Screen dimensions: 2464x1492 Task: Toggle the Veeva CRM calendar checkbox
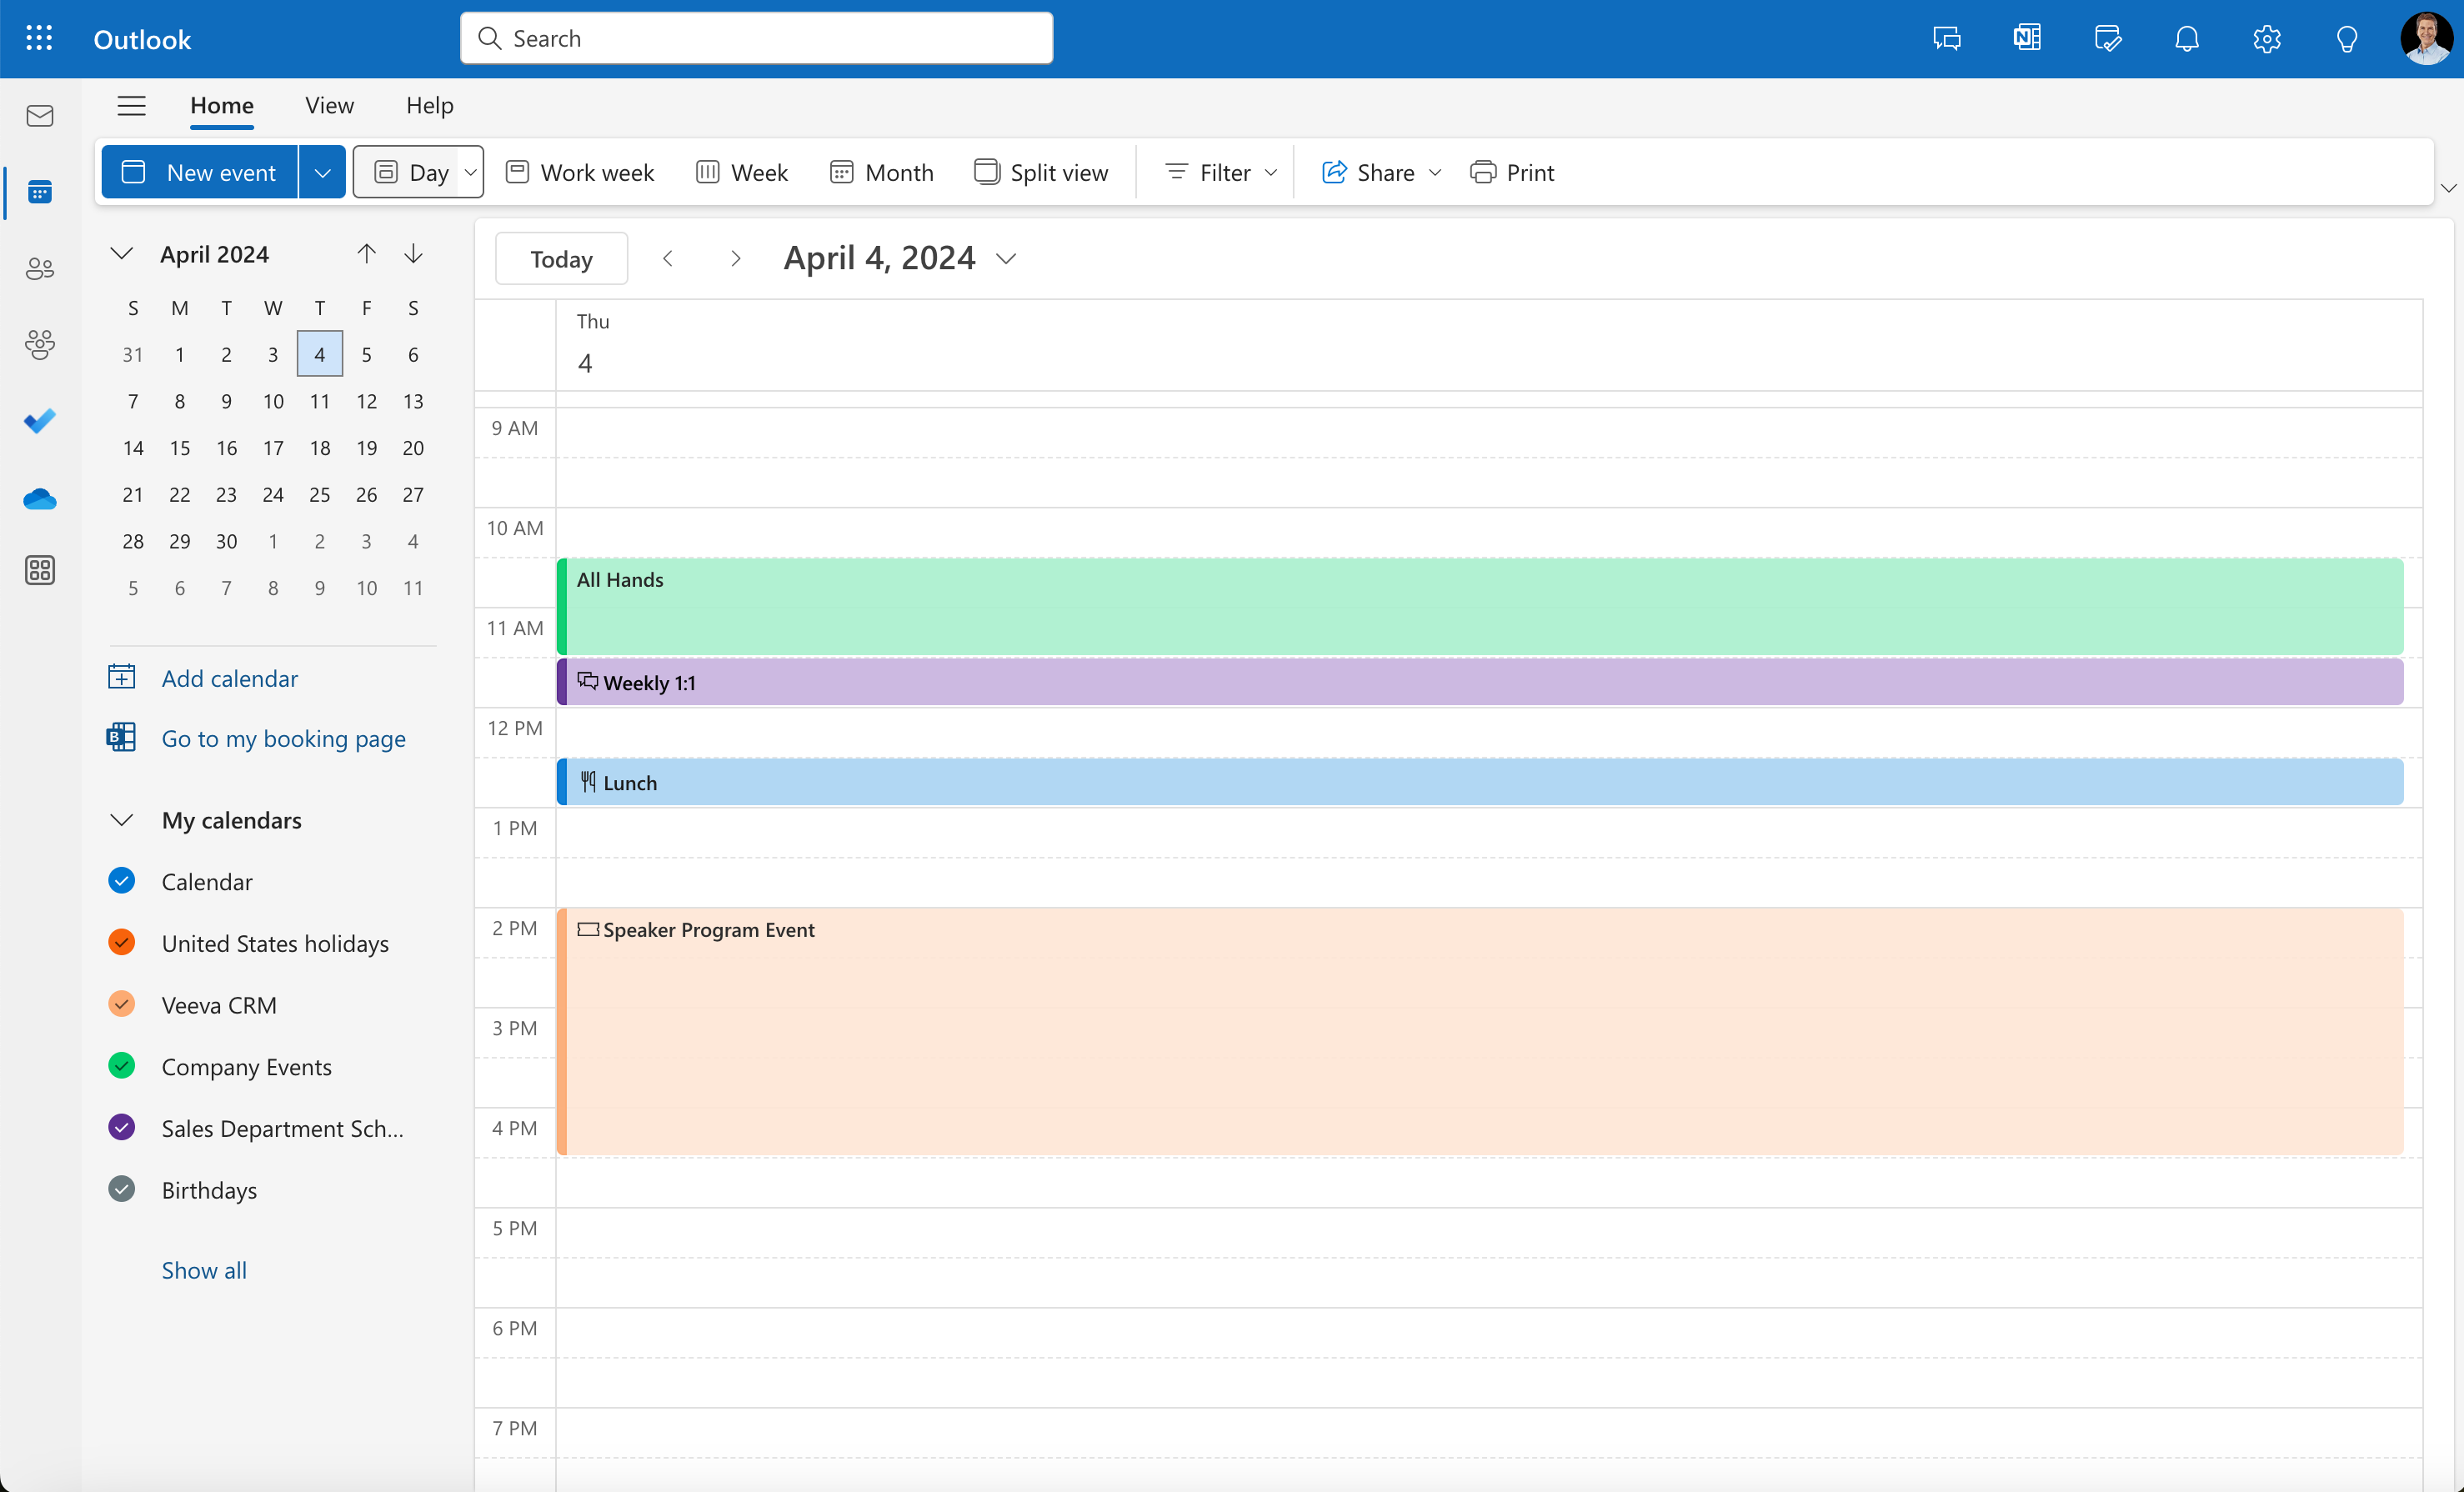tap(122, 1004)
